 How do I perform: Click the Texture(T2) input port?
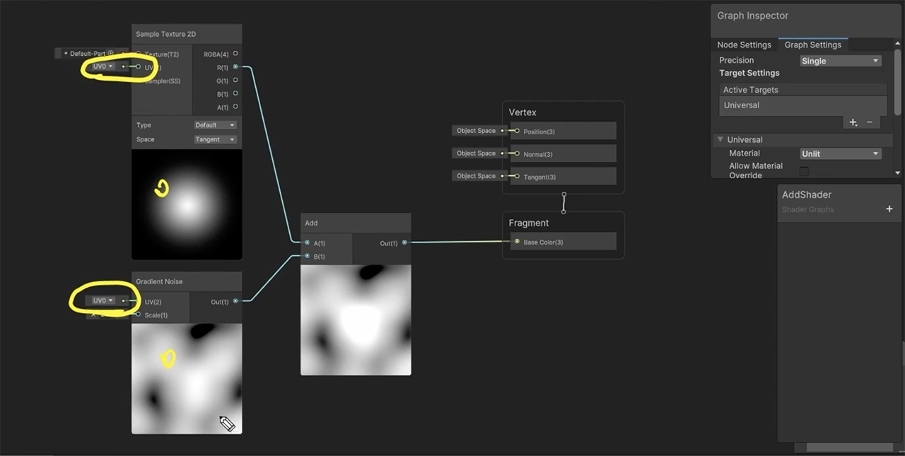pos(139,54)
